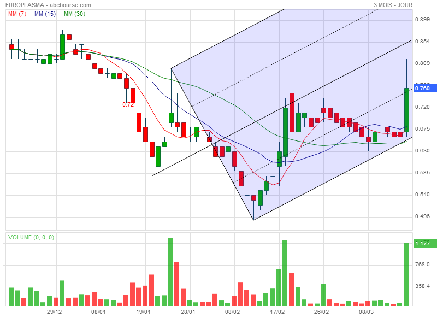
Task: Click the 08/02 date axis label
Action: [x=232, y=312]
